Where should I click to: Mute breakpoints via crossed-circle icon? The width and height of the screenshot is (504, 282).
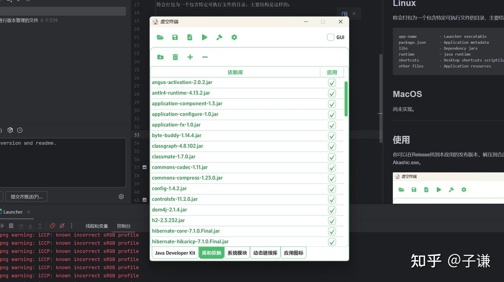pyautogui.click(x=62, y=226)
